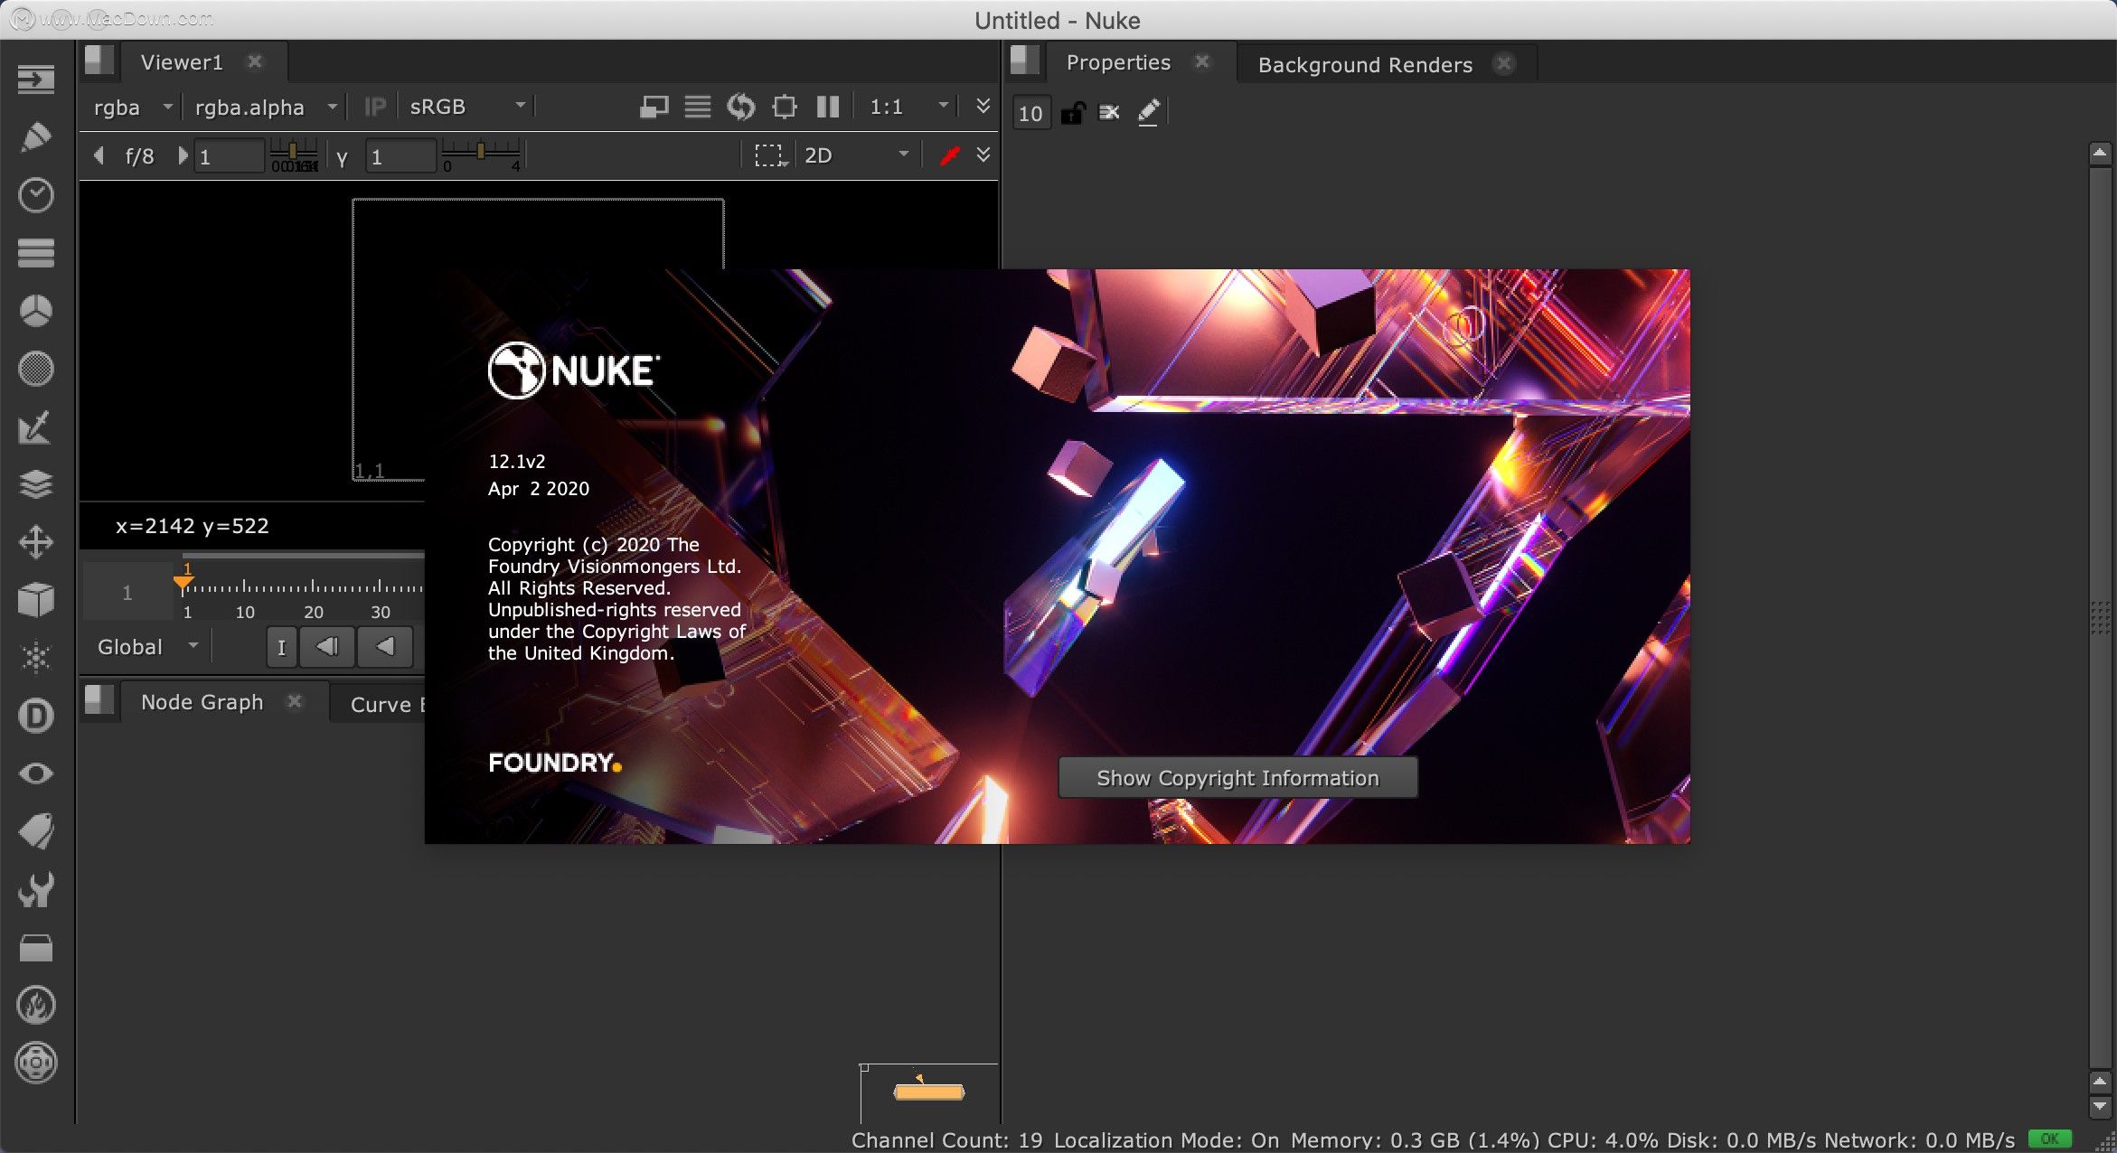Screen dimensions: 2117x1153
Task: Open the Filter nodes menu
Action: coord(36,369)
